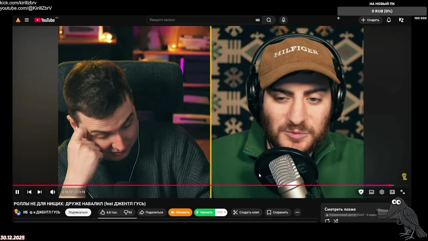Viewport: 428px width, 241px height.
Task: Open the YouTube hamburger guide menu
Action: coord(27,20)
